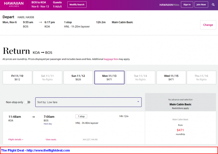Select the Mon 11/13 $471 date tab
Screen dimensions: 218x154
pos(109,77)
